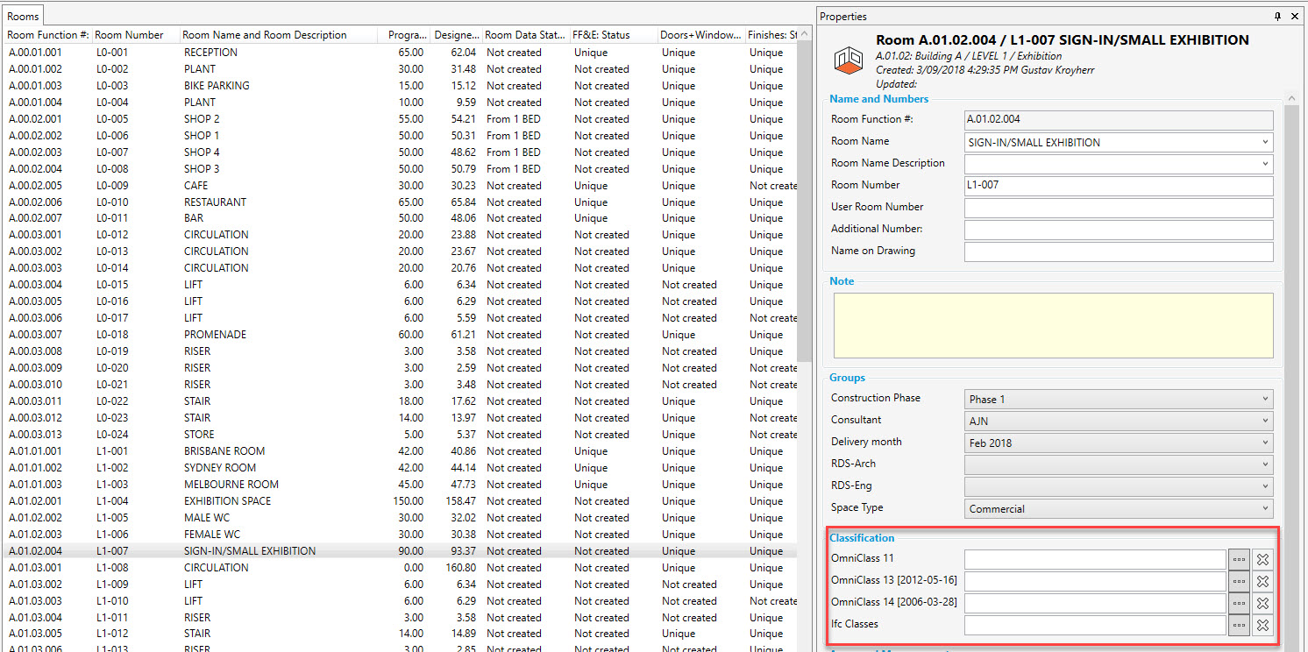Image resolution: width=1308 pixels, height=652 pixels.
Task: Open the Room Name dropdown
Action: pyautogui.click(x=1265, y=142)
